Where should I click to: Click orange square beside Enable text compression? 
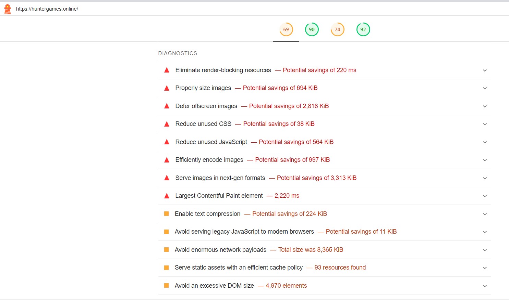167,214
